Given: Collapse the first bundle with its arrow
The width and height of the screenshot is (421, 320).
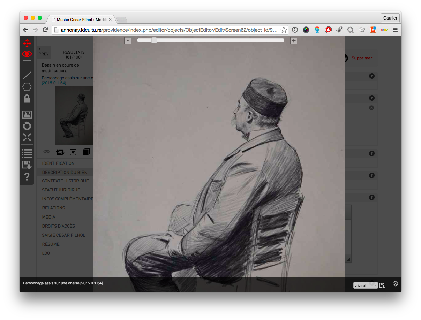Looking at the screenshot, I should point(371,76).
